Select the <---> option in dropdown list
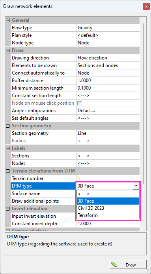Image resolution: width=151 pixels, height=274 pixels. click(108, 194)
